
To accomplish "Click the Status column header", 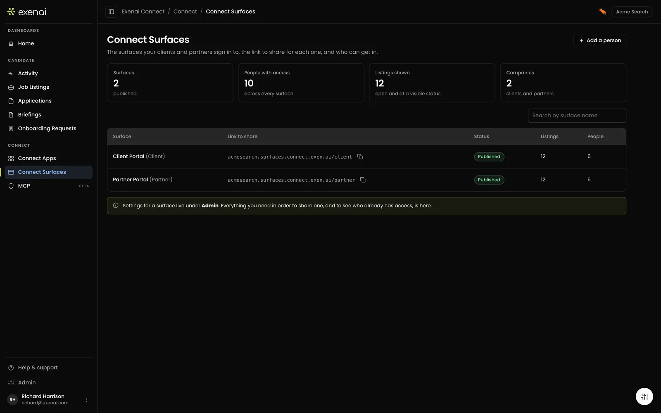I will tap(481, 136).
